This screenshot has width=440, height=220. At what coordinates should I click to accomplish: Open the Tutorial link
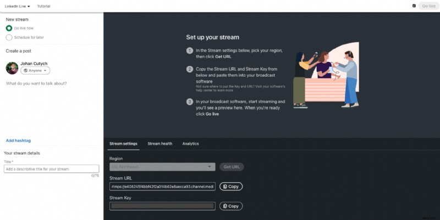tap(43, 6)
